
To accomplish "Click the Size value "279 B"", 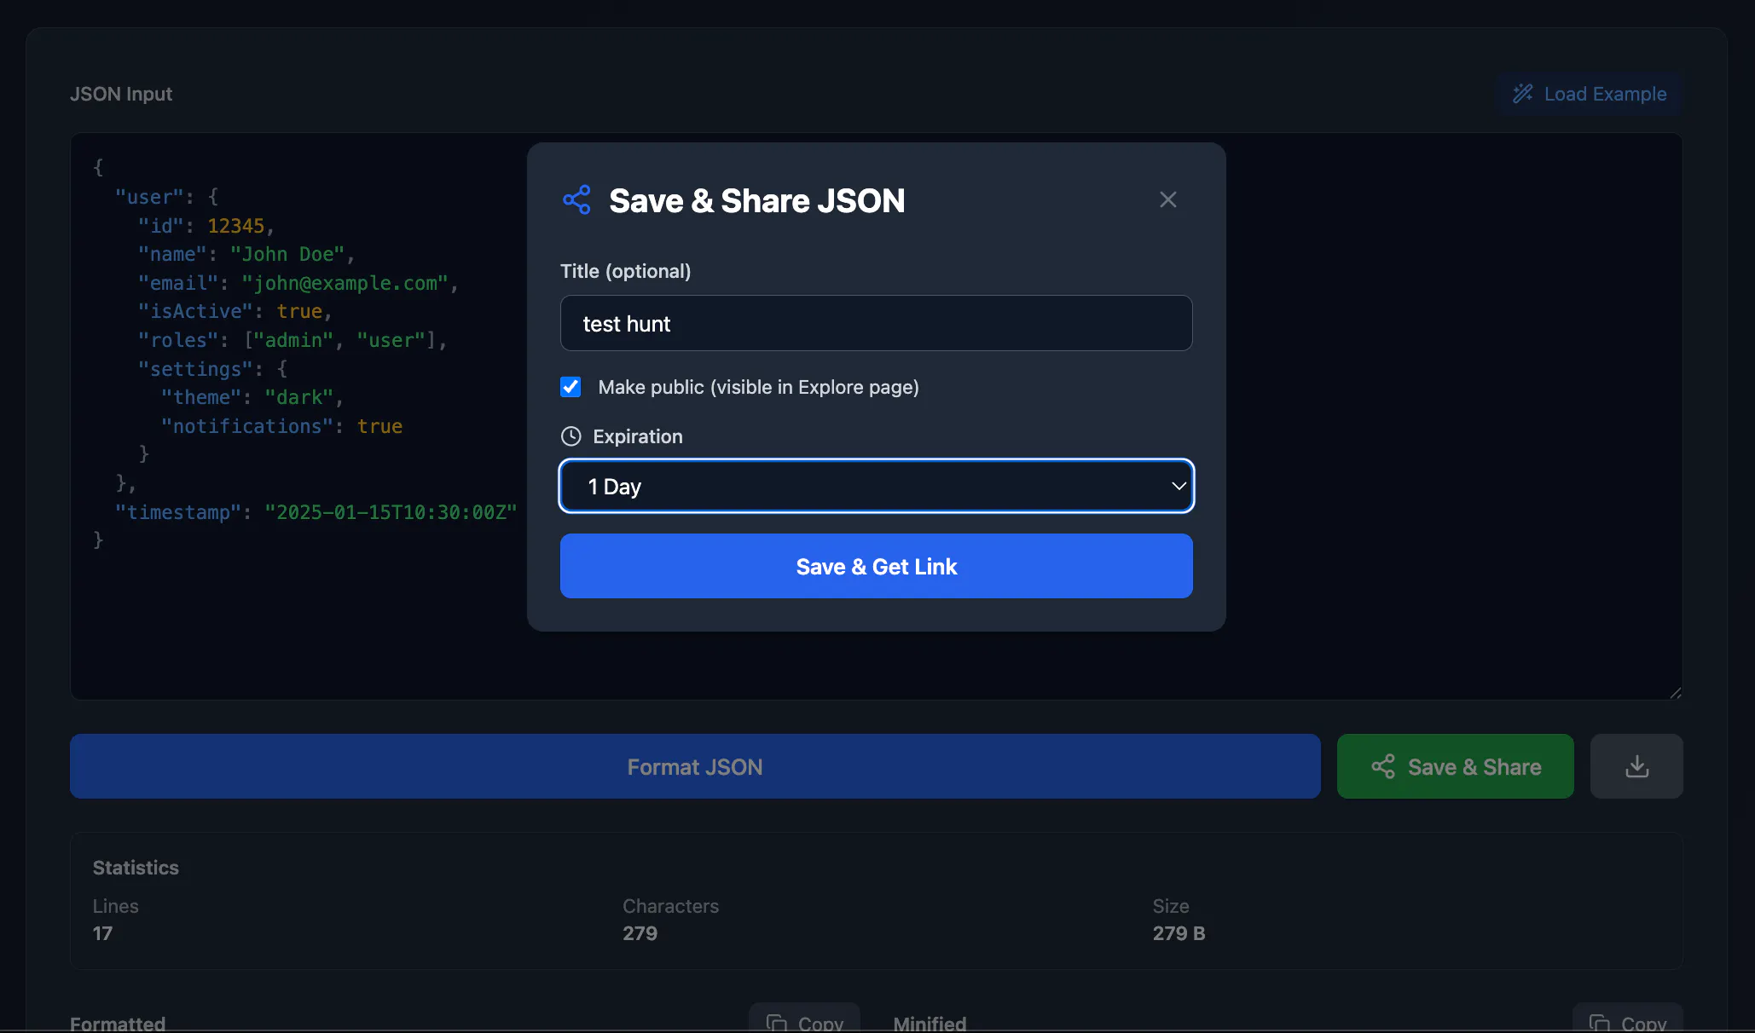I will [1179, 933].
